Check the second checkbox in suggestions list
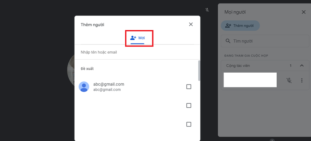Viewport: 311px width, 141px height. [x=189, y=106]
